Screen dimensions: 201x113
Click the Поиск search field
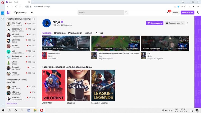(x=101, y=12)
